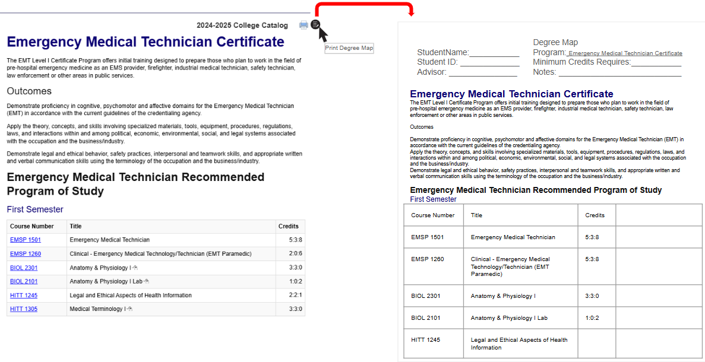Click the Degree Map heading in preview
This screenshot has height=362, width=705.
(x=556, y=43)
